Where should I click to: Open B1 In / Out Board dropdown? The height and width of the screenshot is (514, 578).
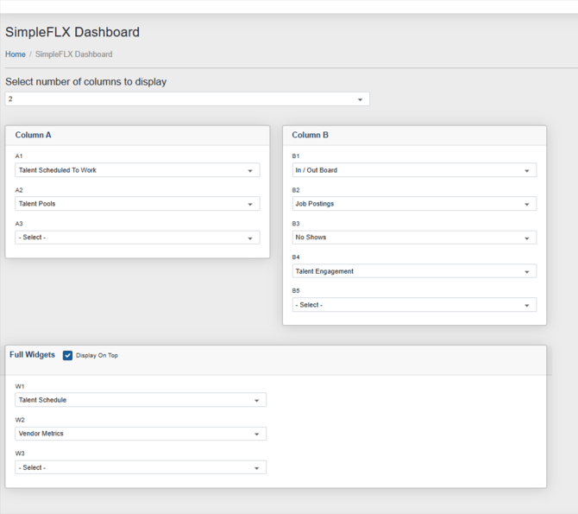(x=414, y=171)
